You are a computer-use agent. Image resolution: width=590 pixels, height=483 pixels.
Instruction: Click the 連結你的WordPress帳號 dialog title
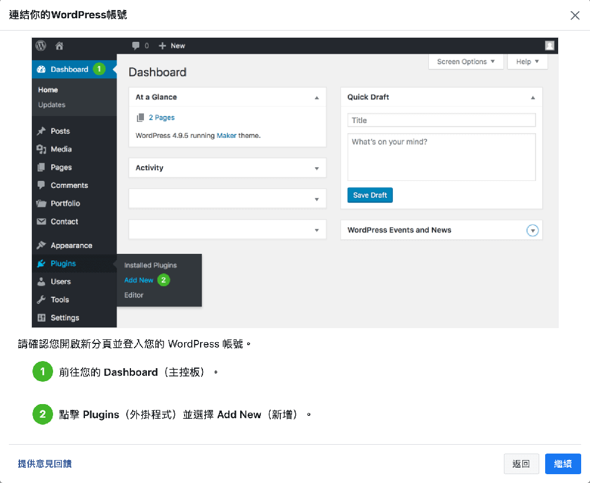click(68, 15)
